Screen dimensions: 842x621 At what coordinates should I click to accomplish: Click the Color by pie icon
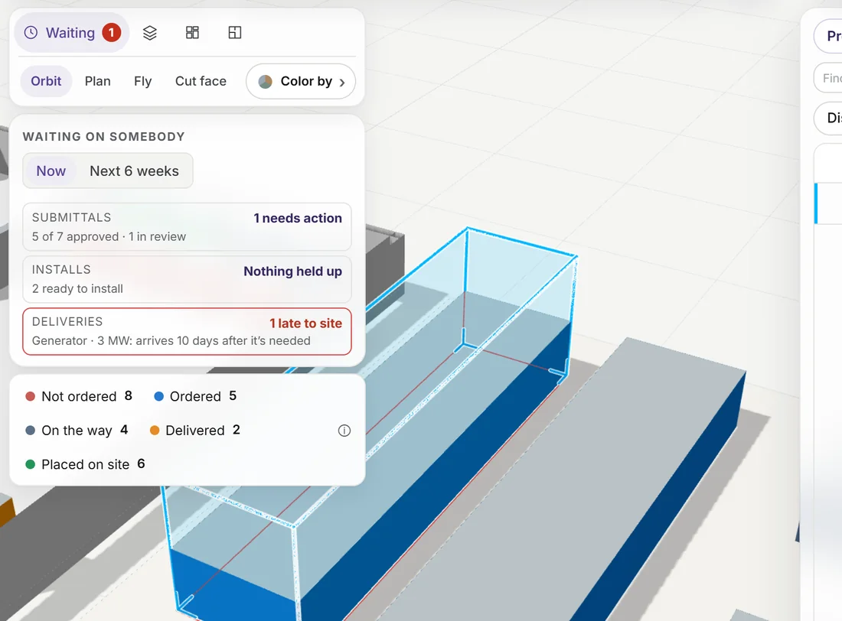266,82
